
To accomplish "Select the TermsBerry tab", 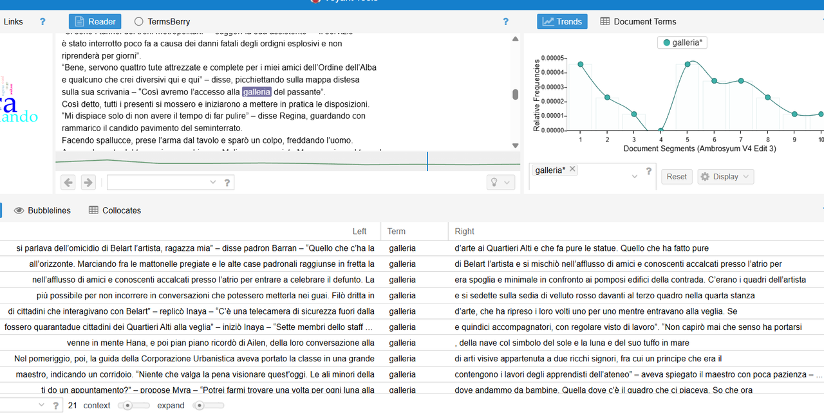I will [x=162, y=21].
